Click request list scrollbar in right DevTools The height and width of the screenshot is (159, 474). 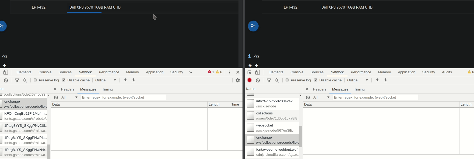[301, 136]
